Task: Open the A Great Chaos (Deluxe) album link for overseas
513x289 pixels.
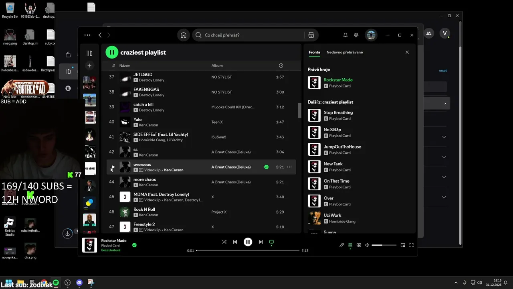Action: [231, 167]
